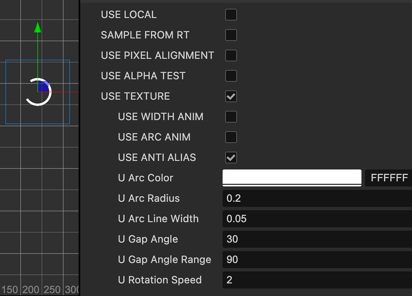Grab the green Y-axis gizmo arrow
Screen dimensions: 412x296
(38, 28)
